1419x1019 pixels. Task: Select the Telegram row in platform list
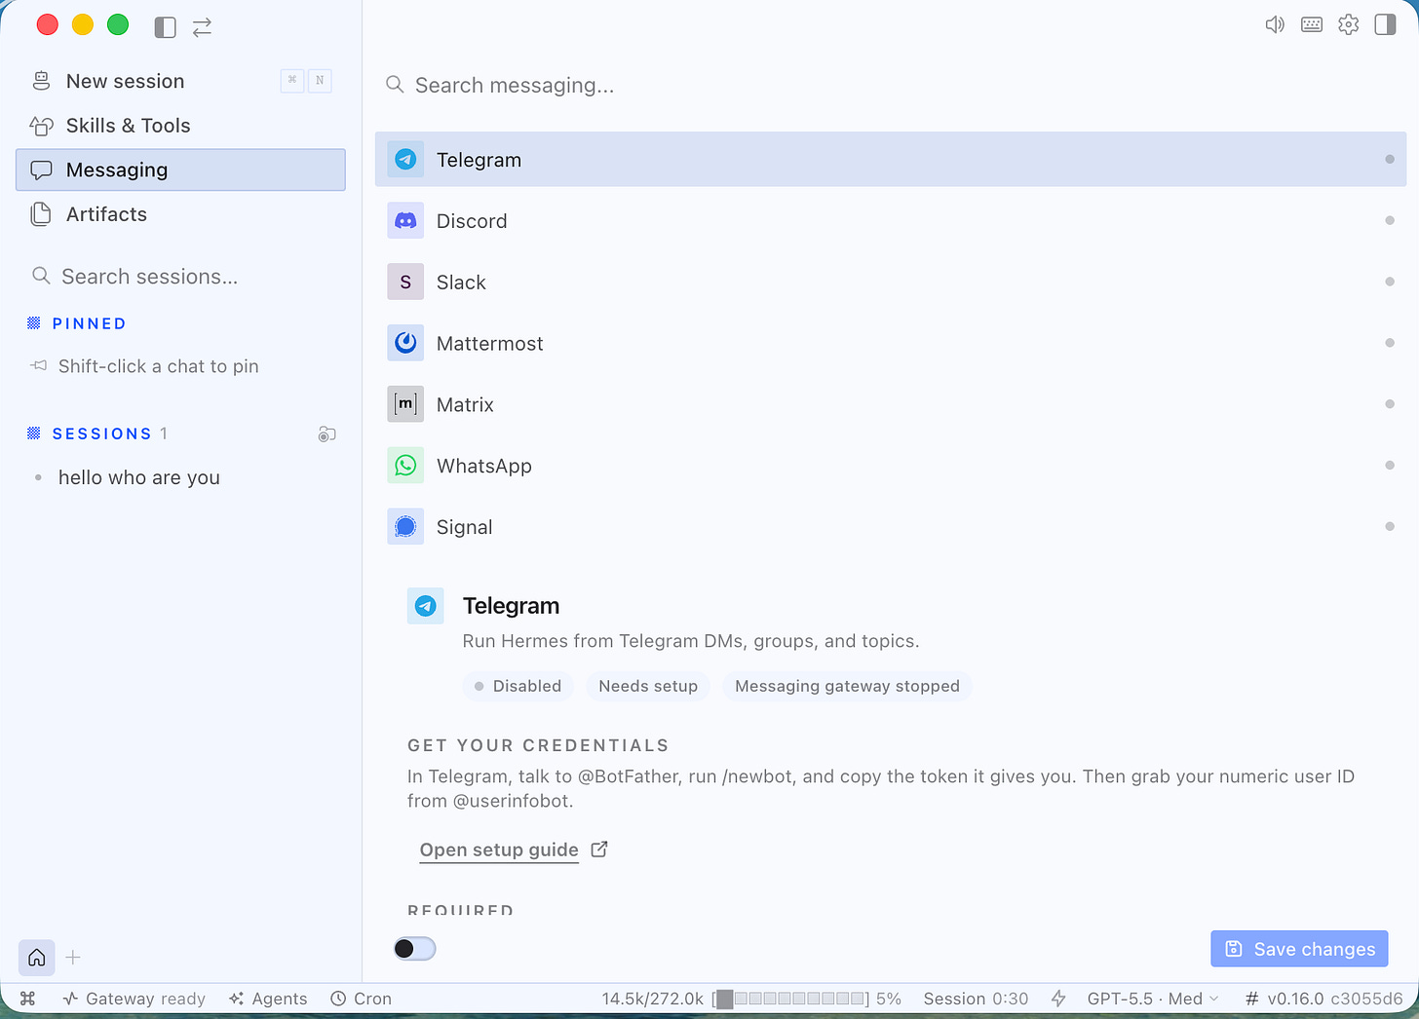pyautogui.click(x=890, y=159)
